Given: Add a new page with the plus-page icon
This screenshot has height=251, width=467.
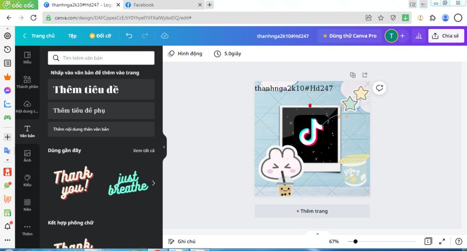Looking at the screenshot, I should [365, 75].
